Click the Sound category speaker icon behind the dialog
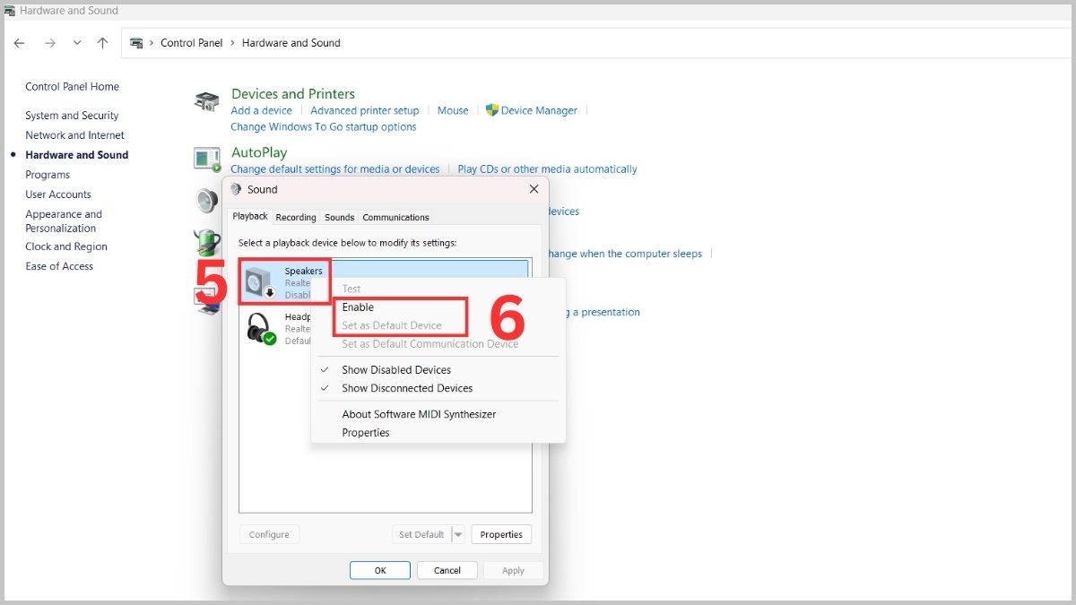 click(207, 201)
